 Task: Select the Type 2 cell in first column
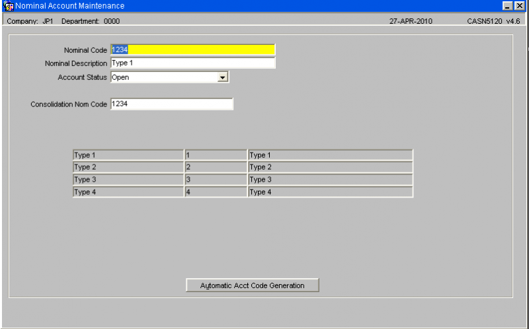(128, 167)
